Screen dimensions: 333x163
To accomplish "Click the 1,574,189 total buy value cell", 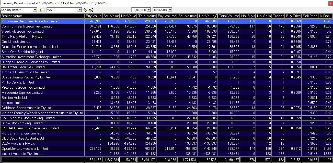I will click(94, 159).
